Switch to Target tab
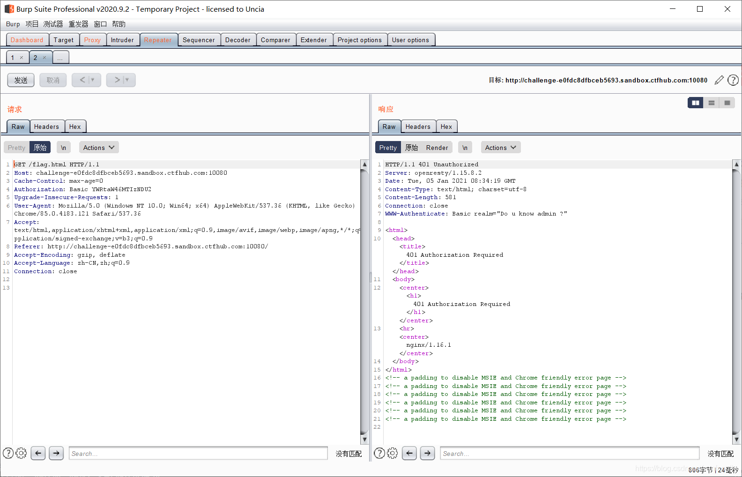Image resolution: width=742 pixels, height=477 pixels. click(64, 40)
